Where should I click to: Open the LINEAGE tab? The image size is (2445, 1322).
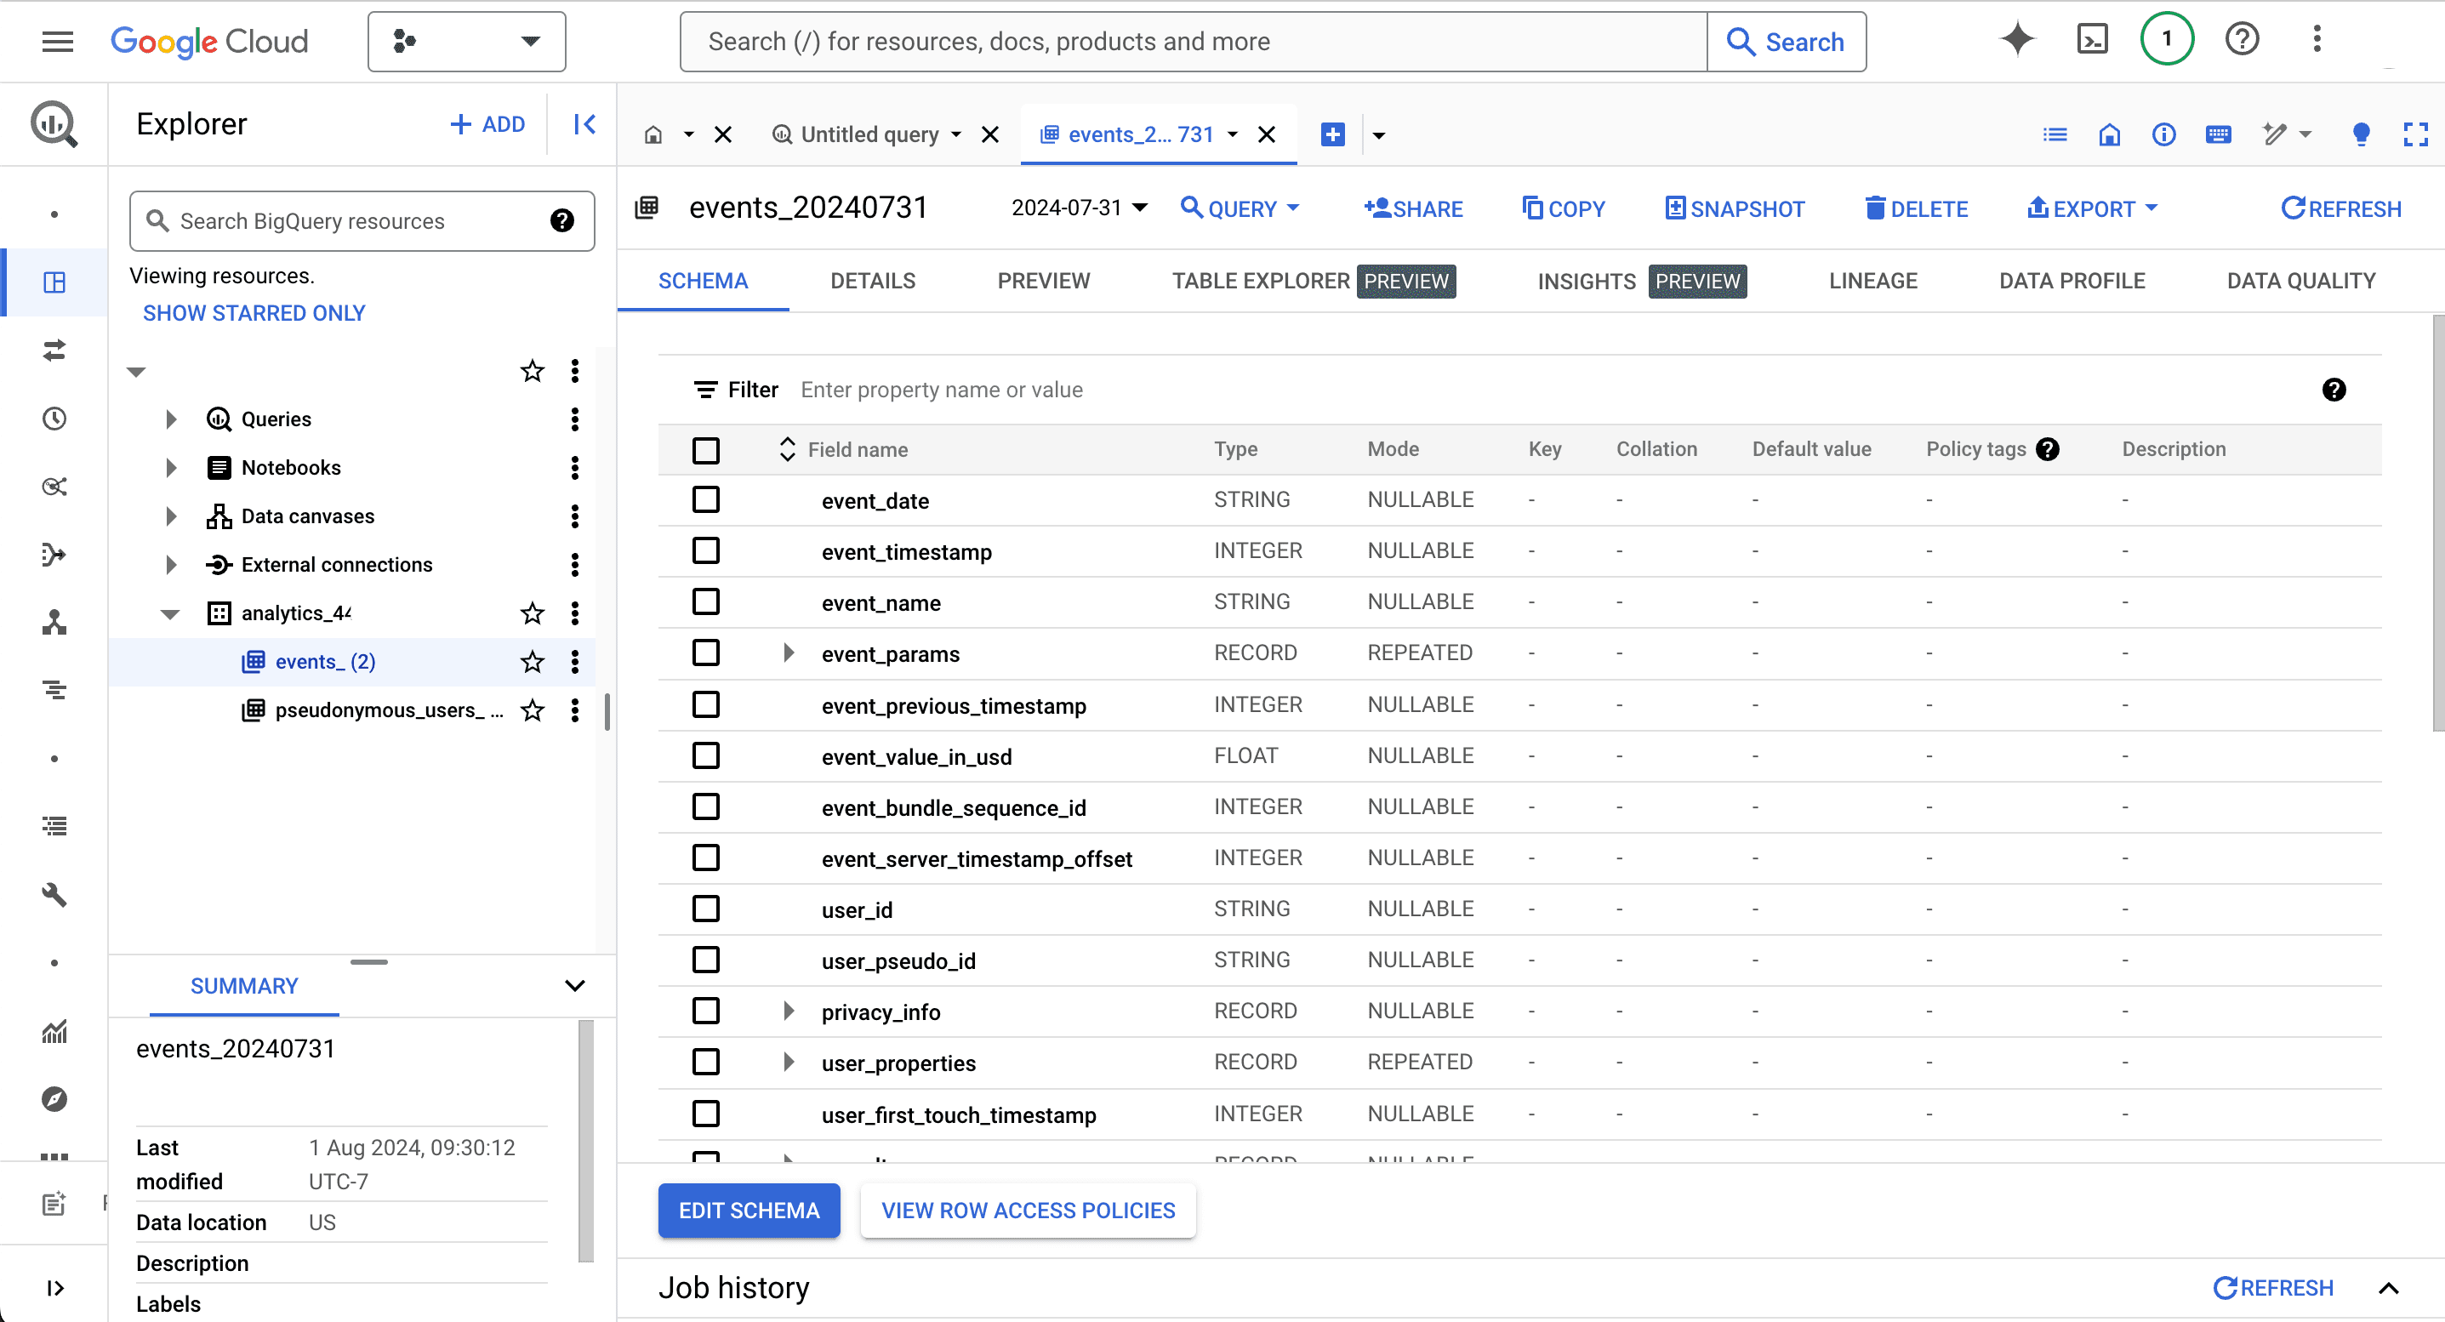[1872, 281]
